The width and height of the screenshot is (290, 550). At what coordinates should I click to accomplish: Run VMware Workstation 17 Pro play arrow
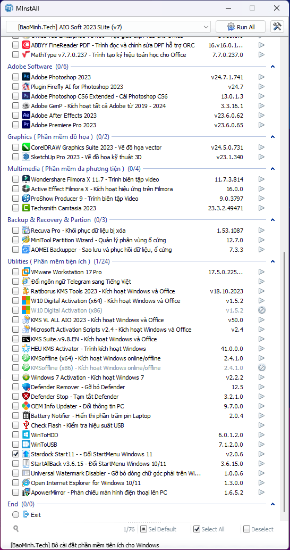click(261, 272)
